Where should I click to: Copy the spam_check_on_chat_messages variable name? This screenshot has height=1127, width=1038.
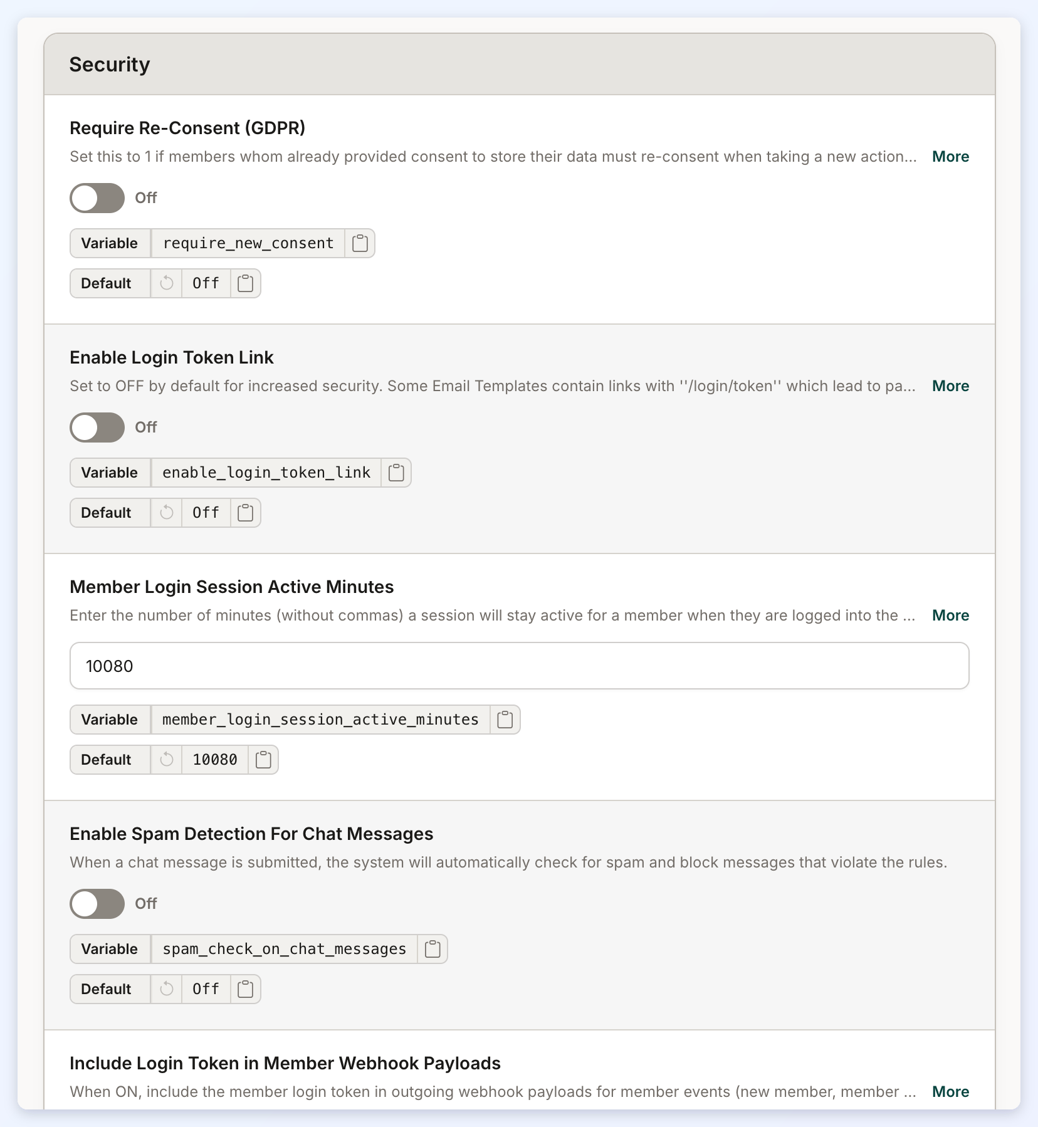(432, 949)
